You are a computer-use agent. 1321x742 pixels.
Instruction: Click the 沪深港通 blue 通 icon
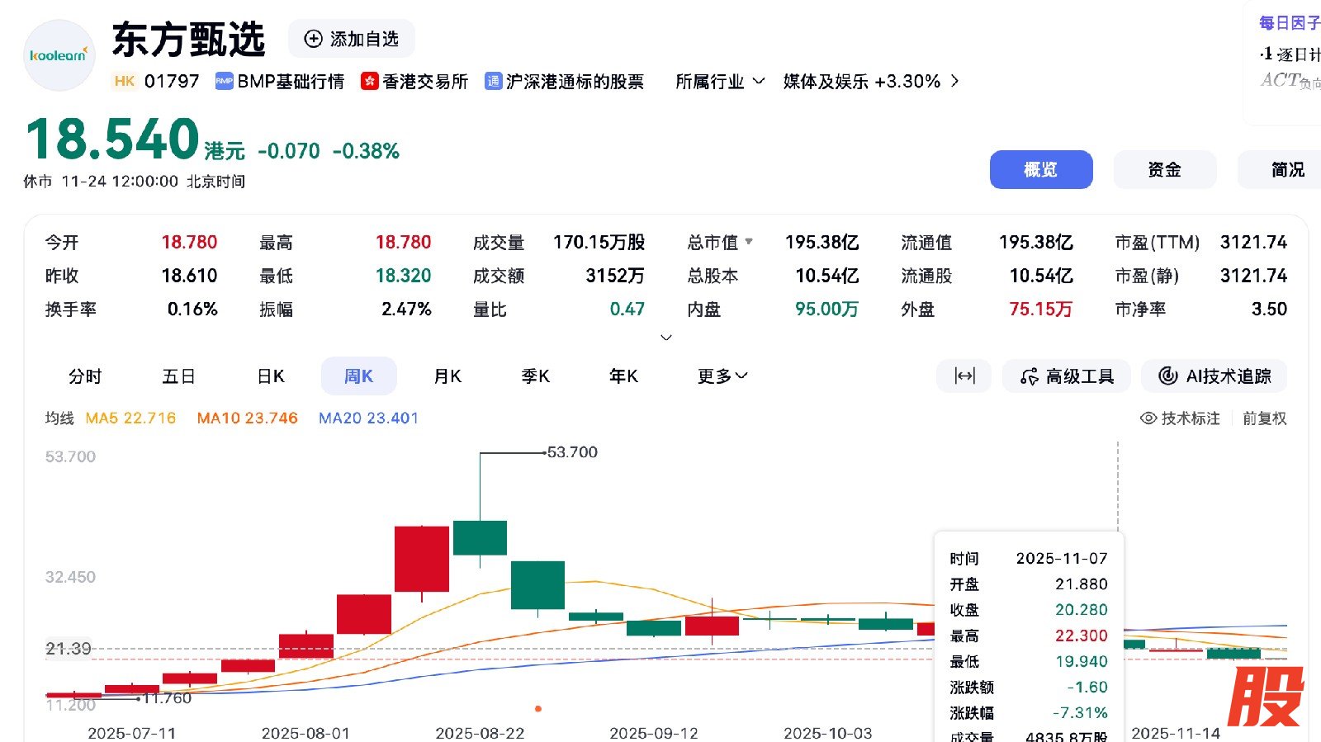tap(493, 81)
